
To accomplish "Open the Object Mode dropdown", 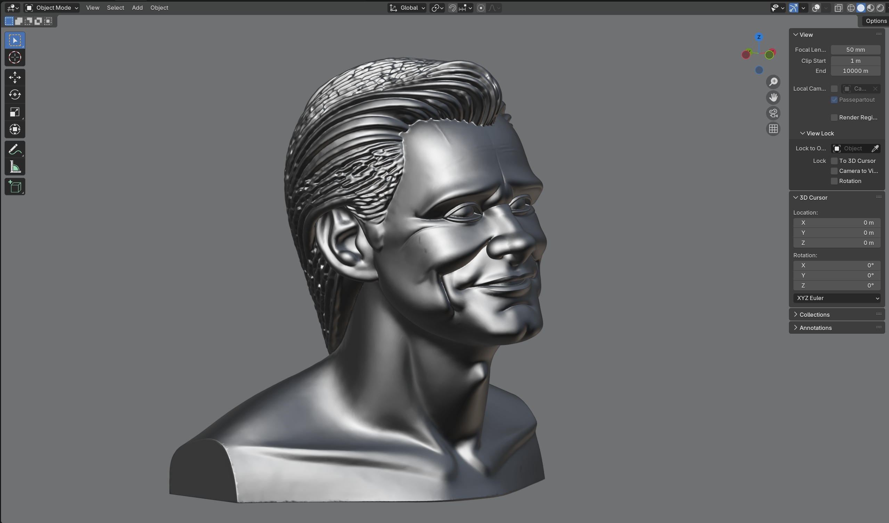I will click(x=52, y=8).
